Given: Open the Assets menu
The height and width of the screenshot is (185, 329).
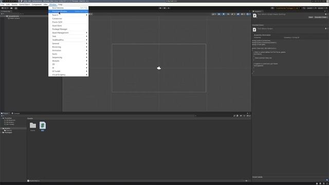Looking at the screenshot, I should (x=14, y=5).
